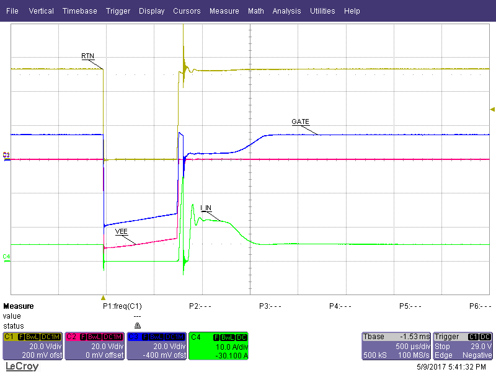Open the Math menu
The height and width of the screenshot is (372, 496).
[255, 11]
